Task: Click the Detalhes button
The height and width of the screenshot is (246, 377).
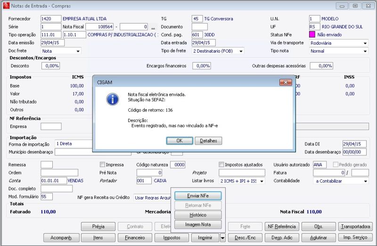Action: pos(208,141)
